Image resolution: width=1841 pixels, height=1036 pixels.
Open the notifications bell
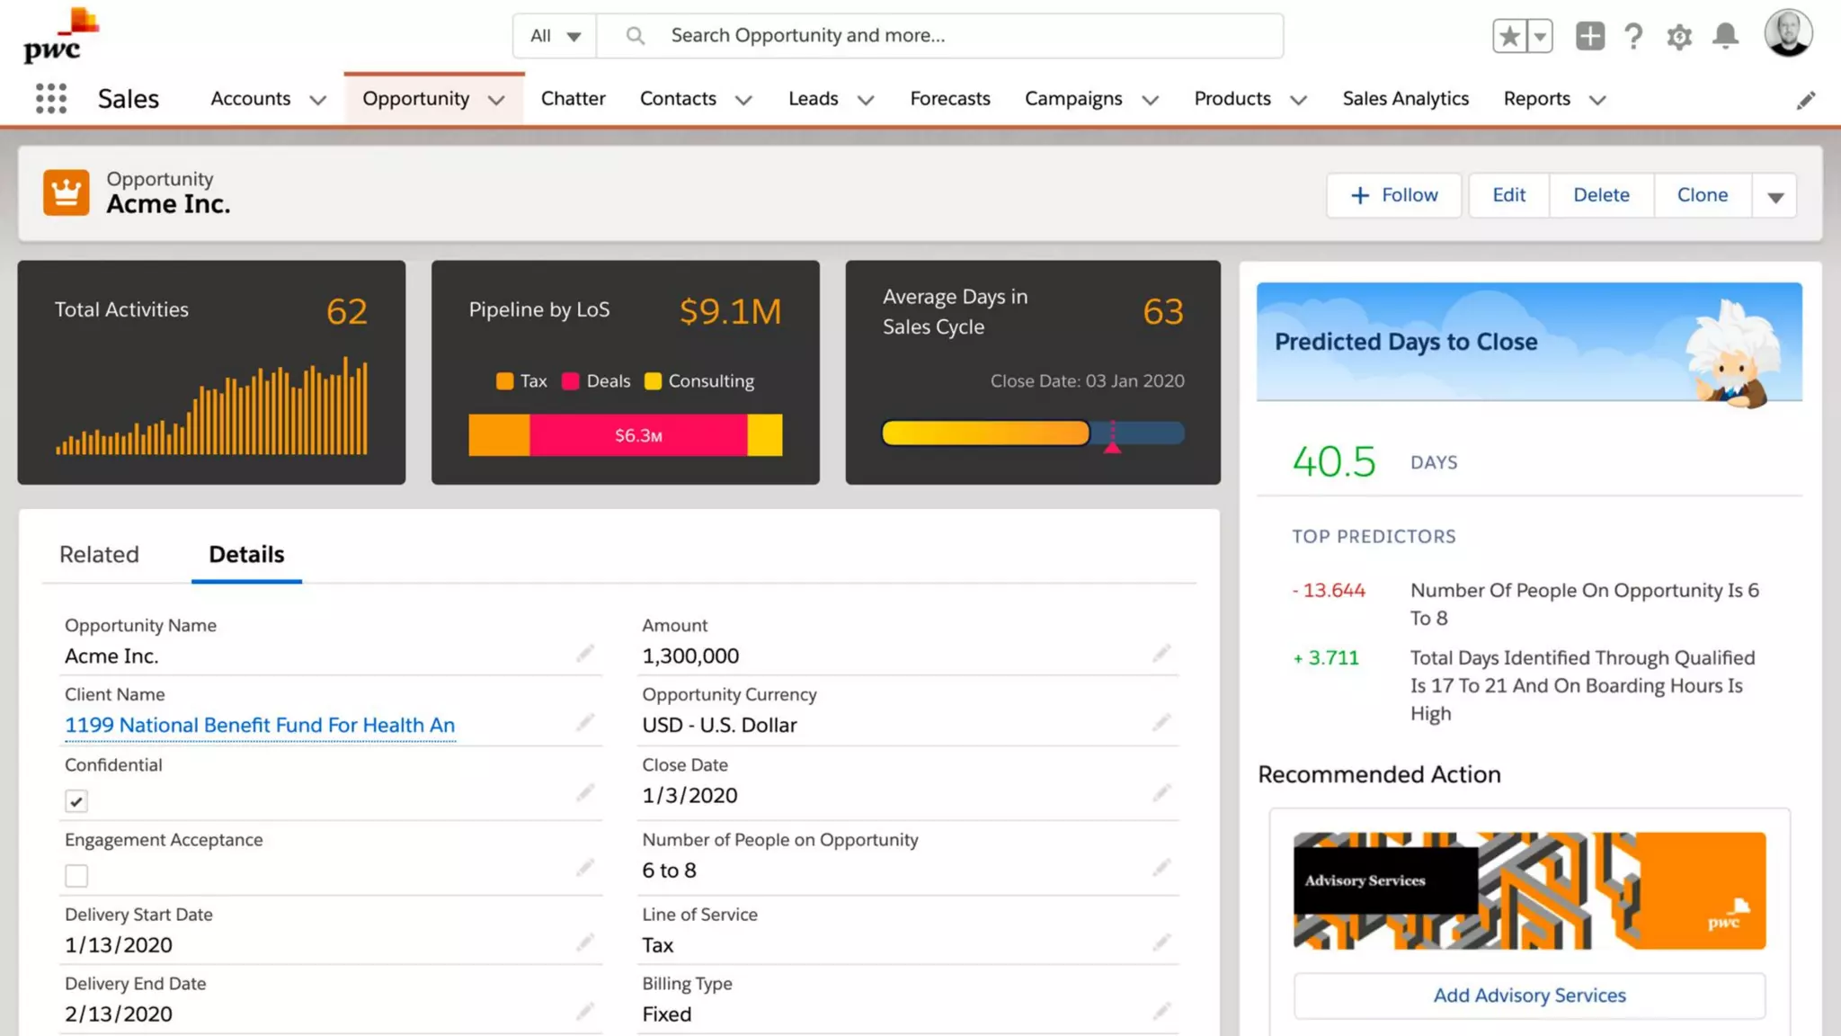(1724, 36)
